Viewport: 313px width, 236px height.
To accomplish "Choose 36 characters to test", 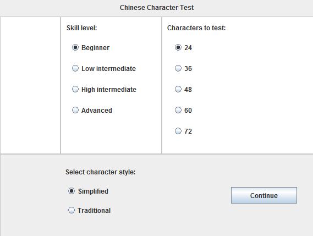I will [x=178, y=68].
